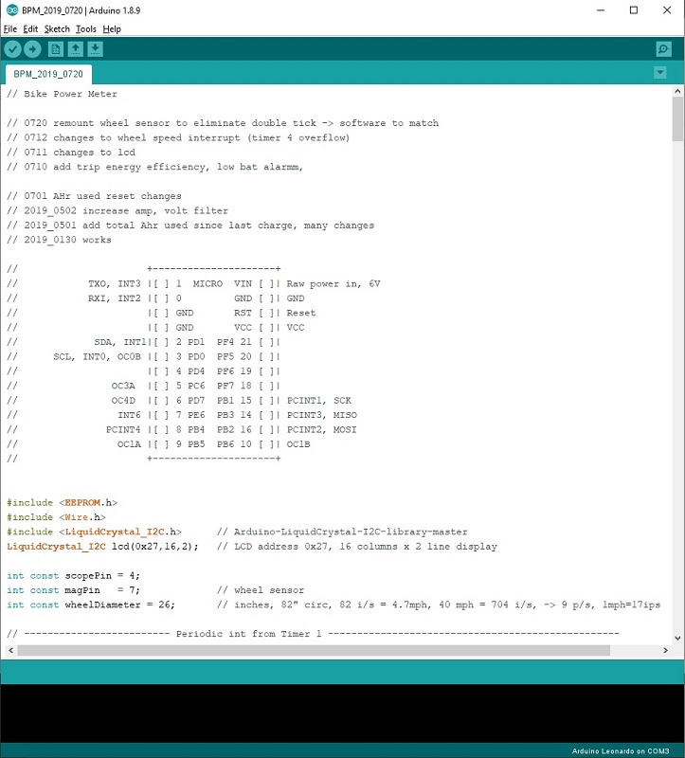The width and height of the screenshot is (685, 758).
Task: Click the 'int const wheelDiameter = 26;' declaration
Action: coord(91,605)
